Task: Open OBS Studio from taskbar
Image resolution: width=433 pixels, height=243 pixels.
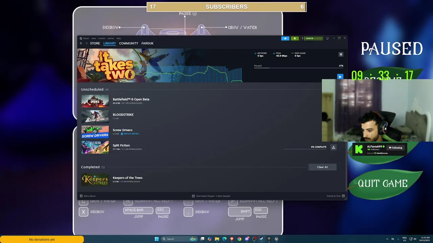Action: click(x=254, y=239)
